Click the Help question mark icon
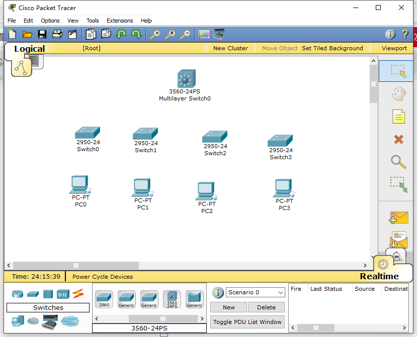This screenshot has width=417, height=337. [405, 34]
